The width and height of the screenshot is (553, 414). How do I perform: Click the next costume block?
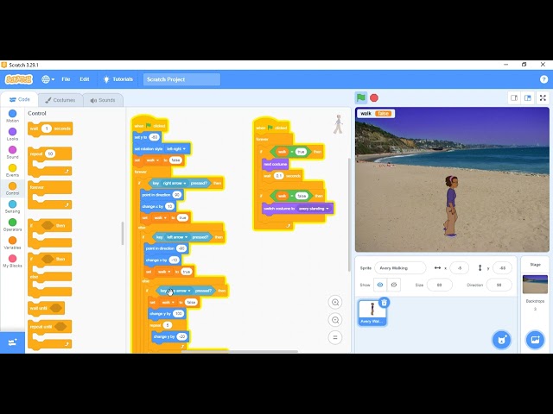tap(276, 164)
